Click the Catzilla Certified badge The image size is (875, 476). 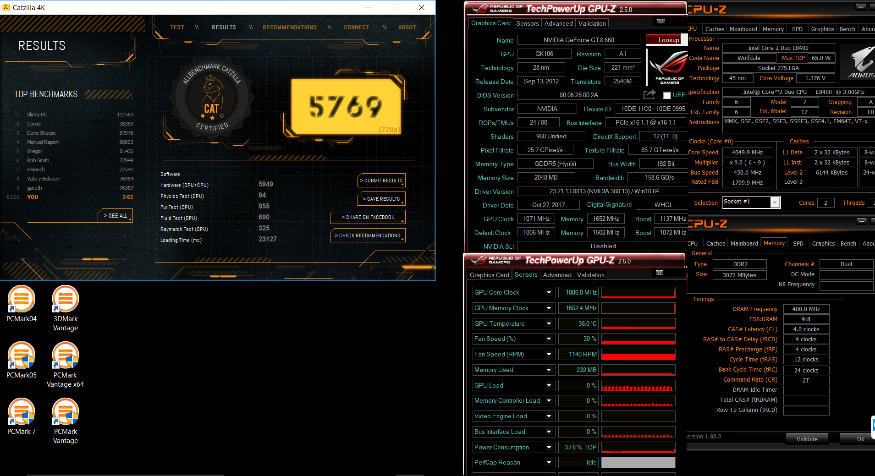pos(211,98)
